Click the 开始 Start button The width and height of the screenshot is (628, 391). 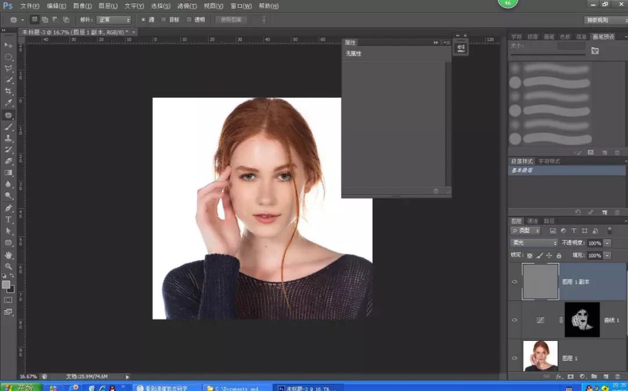(x=20, y=387)
